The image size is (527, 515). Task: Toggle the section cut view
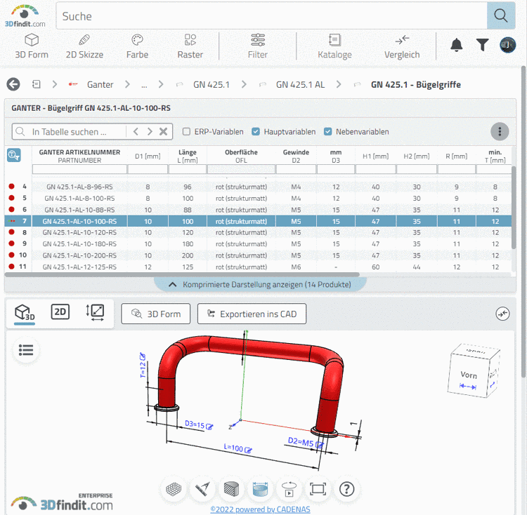231,489
